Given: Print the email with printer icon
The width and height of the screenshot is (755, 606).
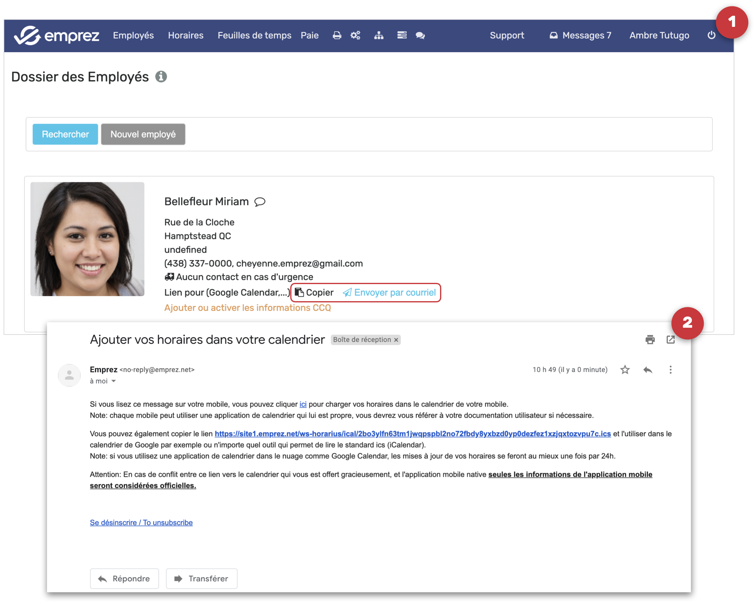Looking at the screenshot, I should [x=650, y=340].
